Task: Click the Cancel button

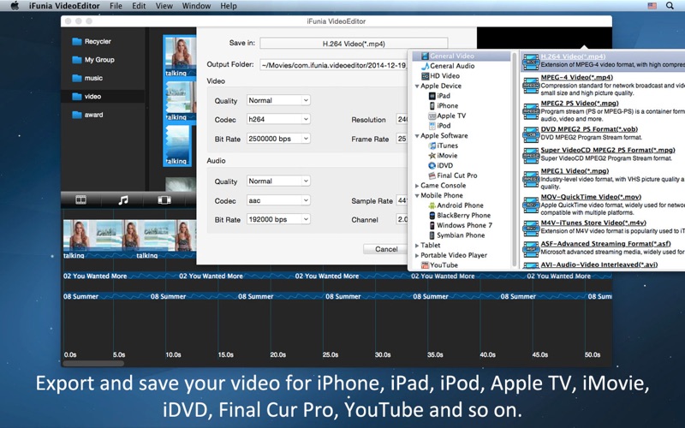Action: tap(386, 249)
